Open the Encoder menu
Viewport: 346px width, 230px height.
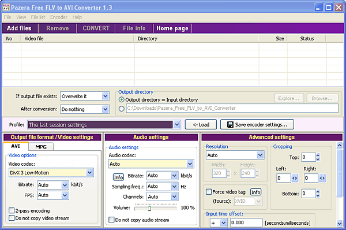point(59,17)
